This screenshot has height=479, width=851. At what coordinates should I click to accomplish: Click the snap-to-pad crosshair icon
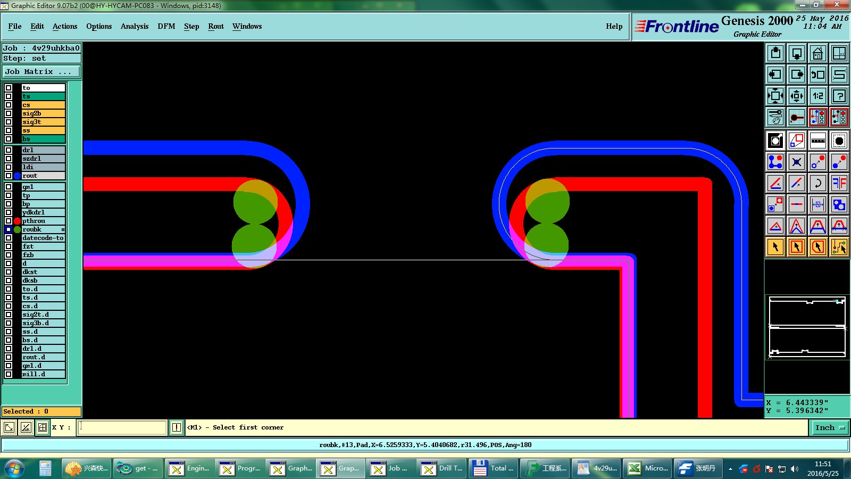[x=797, y=117]
